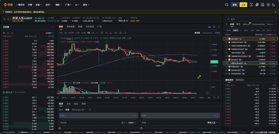Collapse the OHLC info line chevron
The width and height of the screenshot is (279, 134).
click(x=60, y=38)
